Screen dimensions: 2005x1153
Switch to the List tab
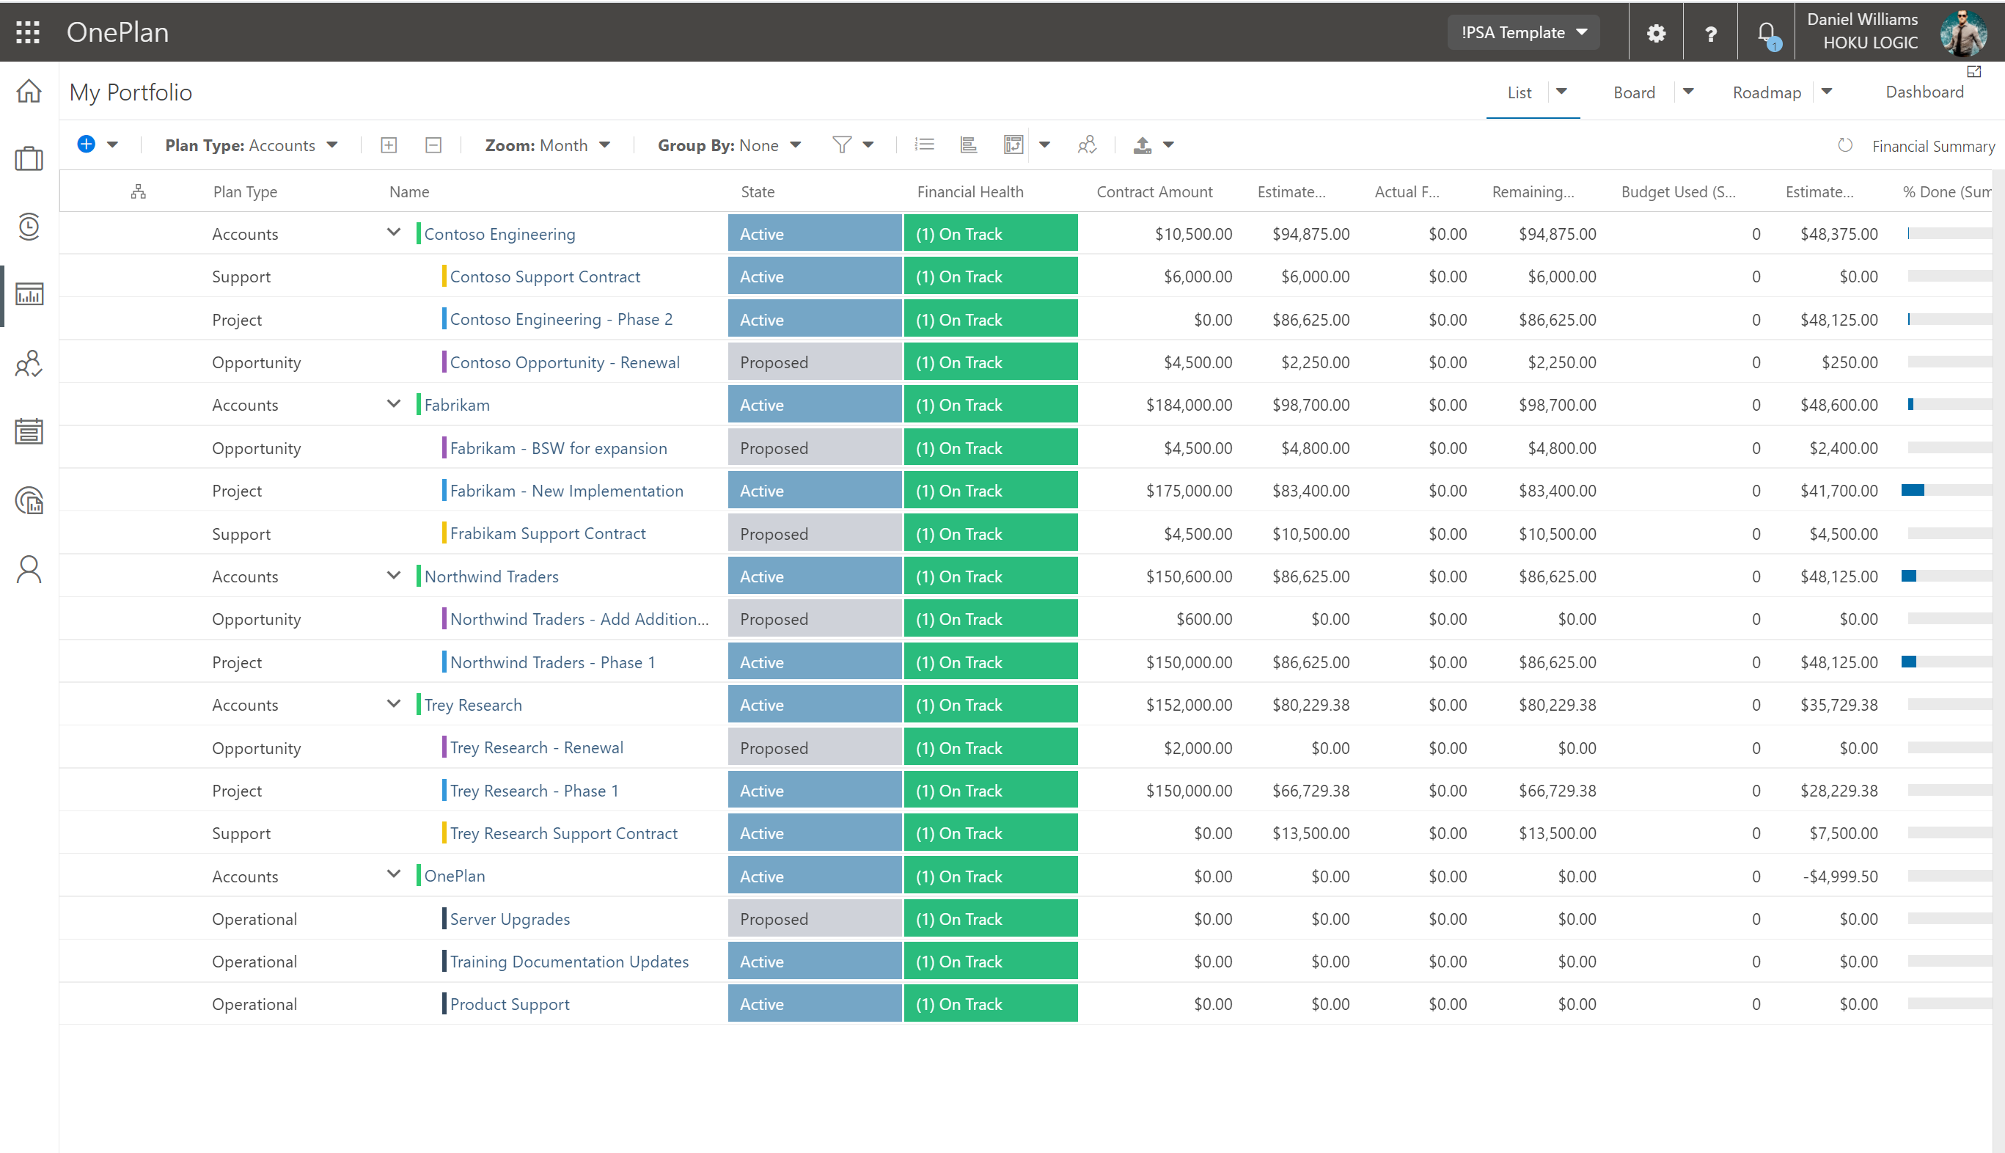pyautogui.click(x=1519, y=92)
